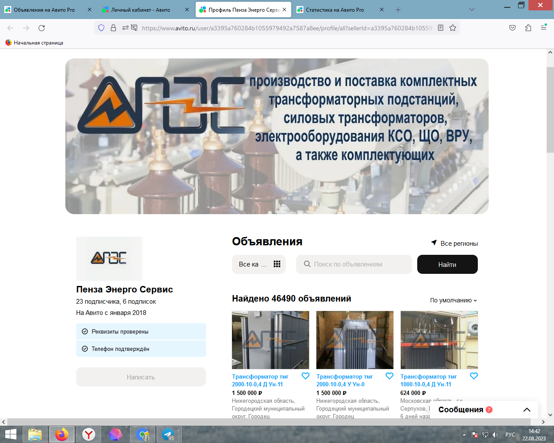Open a new browser tab
The width and height of the screenshot is (554, 443).
click(x=398, y=10)
